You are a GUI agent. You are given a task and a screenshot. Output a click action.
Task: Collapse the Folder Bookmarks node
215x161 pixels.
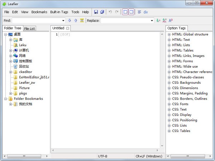click(x=5, y=99)
